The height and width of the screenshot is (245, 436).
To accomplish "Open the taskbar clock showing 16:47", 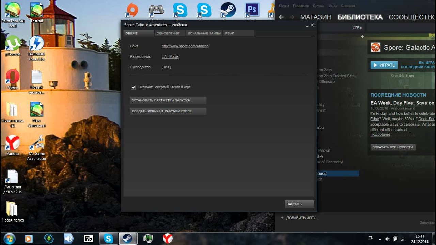I will pos(420,239).
